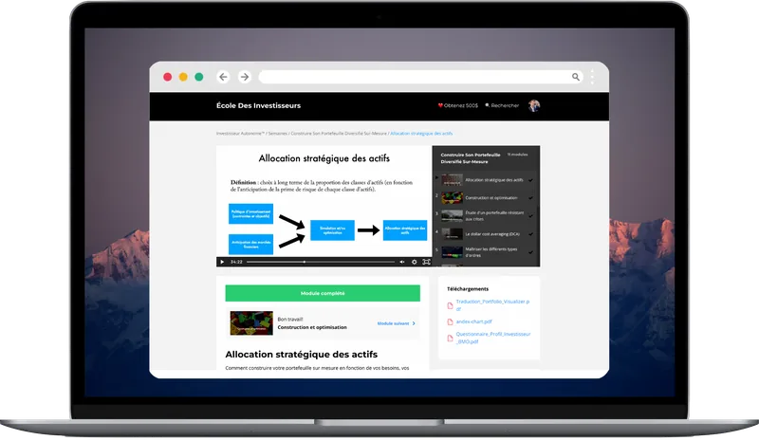Viewport: 759px width, 440px height.
Task: Enter video fullscreen mode
Action: [426, 262]
